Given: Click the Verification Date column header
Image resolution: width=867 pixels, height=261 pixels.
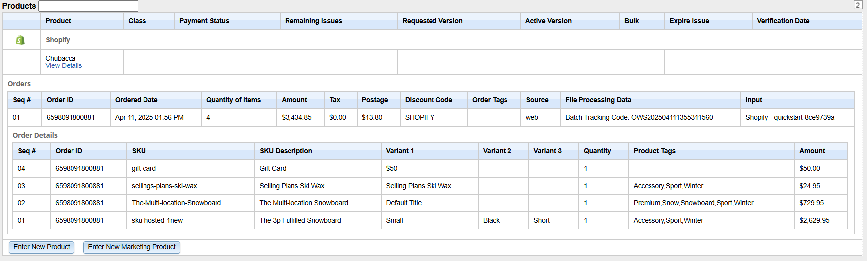Looking at the screenshot, I should (783, 21).
